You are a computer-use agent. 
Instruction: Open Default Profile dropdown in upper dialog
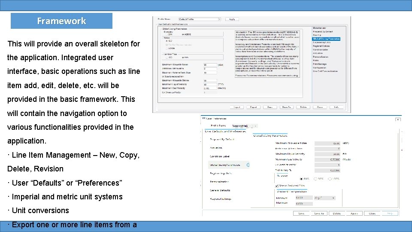(200, 19)
